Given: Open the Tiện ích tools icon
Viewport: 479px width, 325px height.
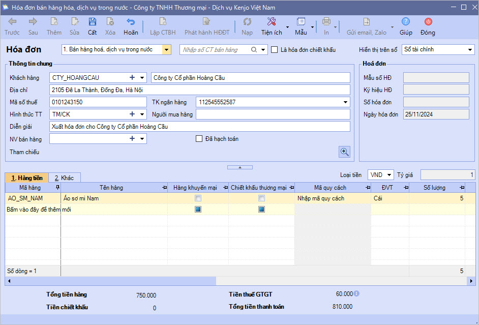Looking at the screenshot, I should pyautogui.click(x=272, y=22).
